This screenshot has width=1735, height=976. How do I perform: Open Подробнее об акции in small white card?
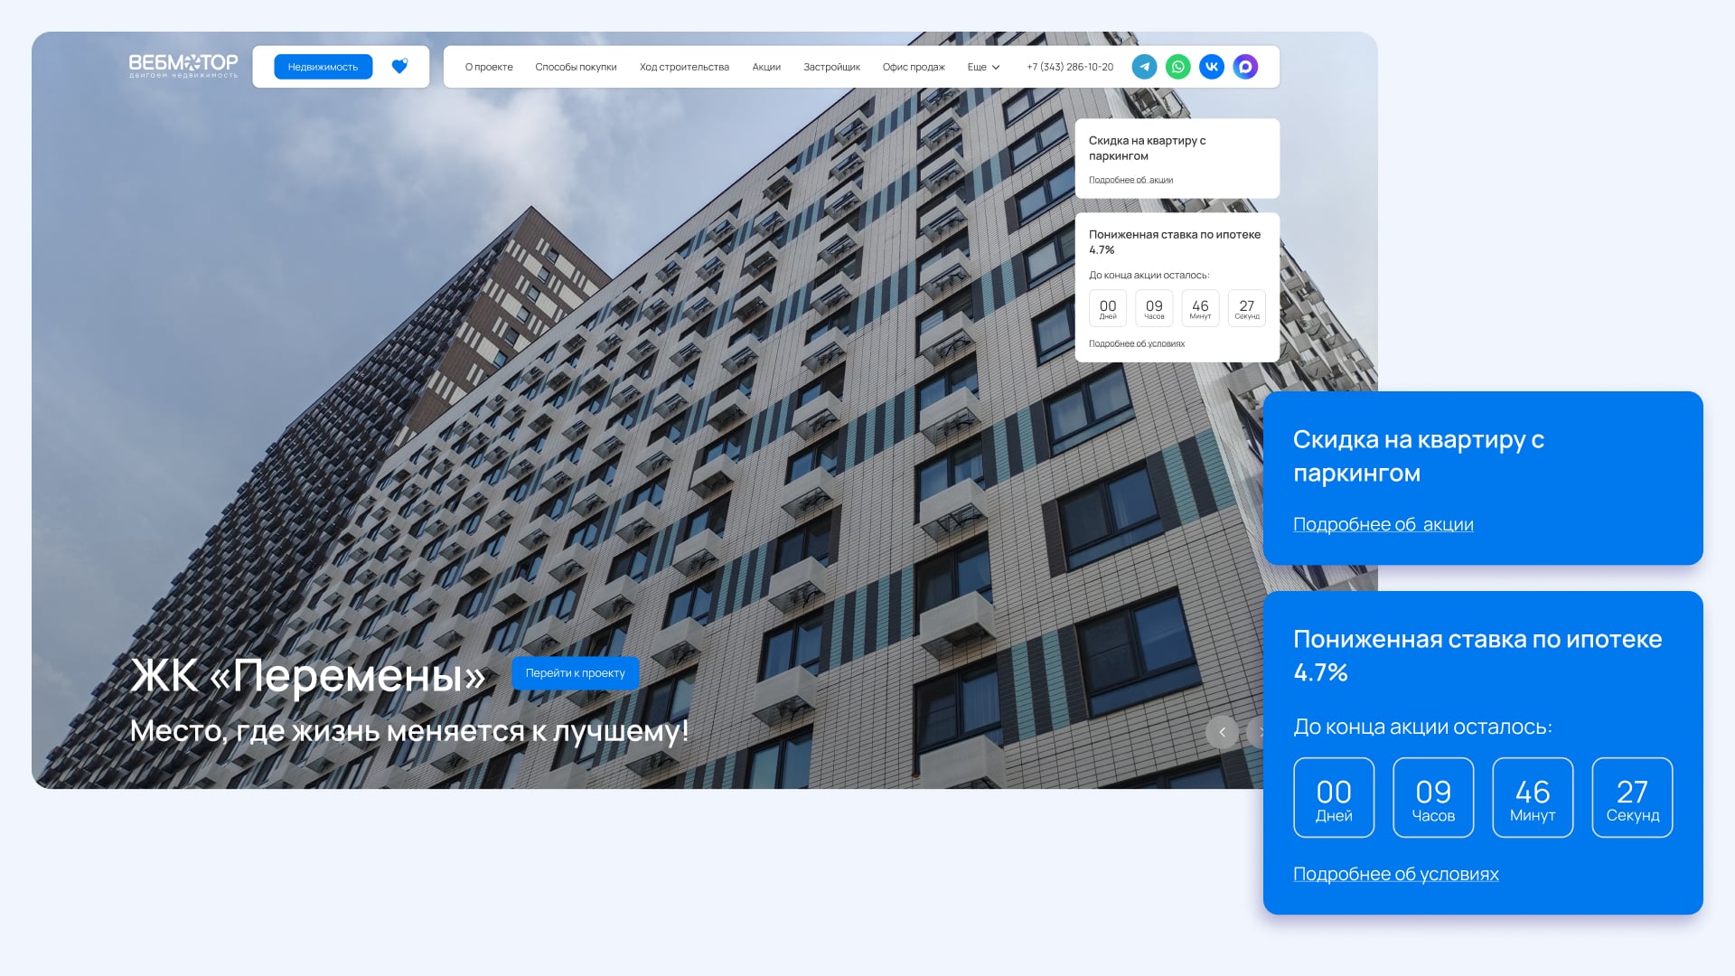tap(1130, 180)
